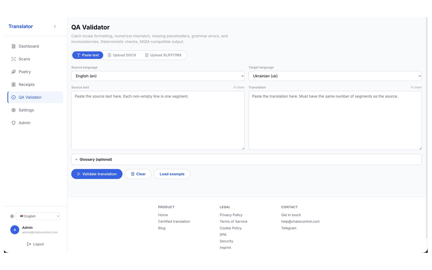Click the page vertical scrollbar
The height and width of the screenshot is (270, 432).
point(427,128)
